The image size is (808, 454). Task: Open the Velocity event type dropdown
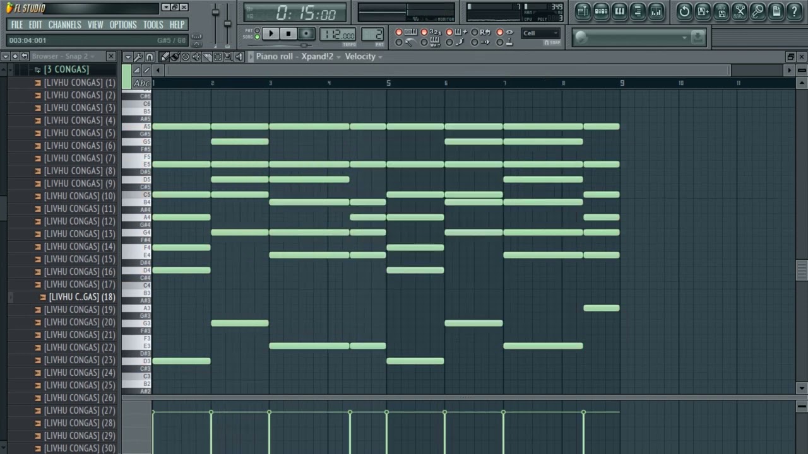pyautogui.click(x=364, y=57)
